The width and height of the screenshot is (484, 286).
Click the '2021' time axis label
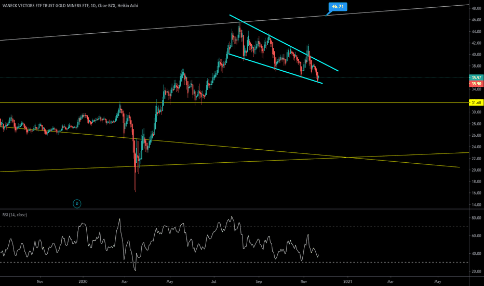coord(348,281)
